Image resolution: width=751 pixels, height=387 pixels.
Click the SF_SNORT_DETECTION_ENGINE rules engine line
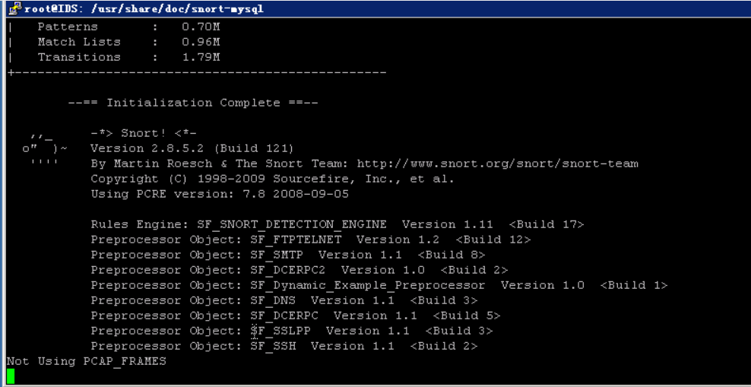click(337, 224)
